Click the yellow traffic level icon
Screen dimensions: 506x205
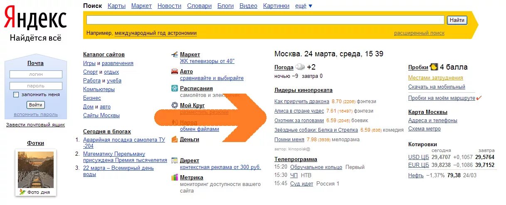click(x=434, y=67)
